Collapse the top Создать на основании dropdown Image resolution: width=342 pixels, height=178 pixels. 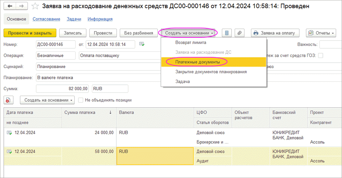pyautogui.click(x=189, y=33)
